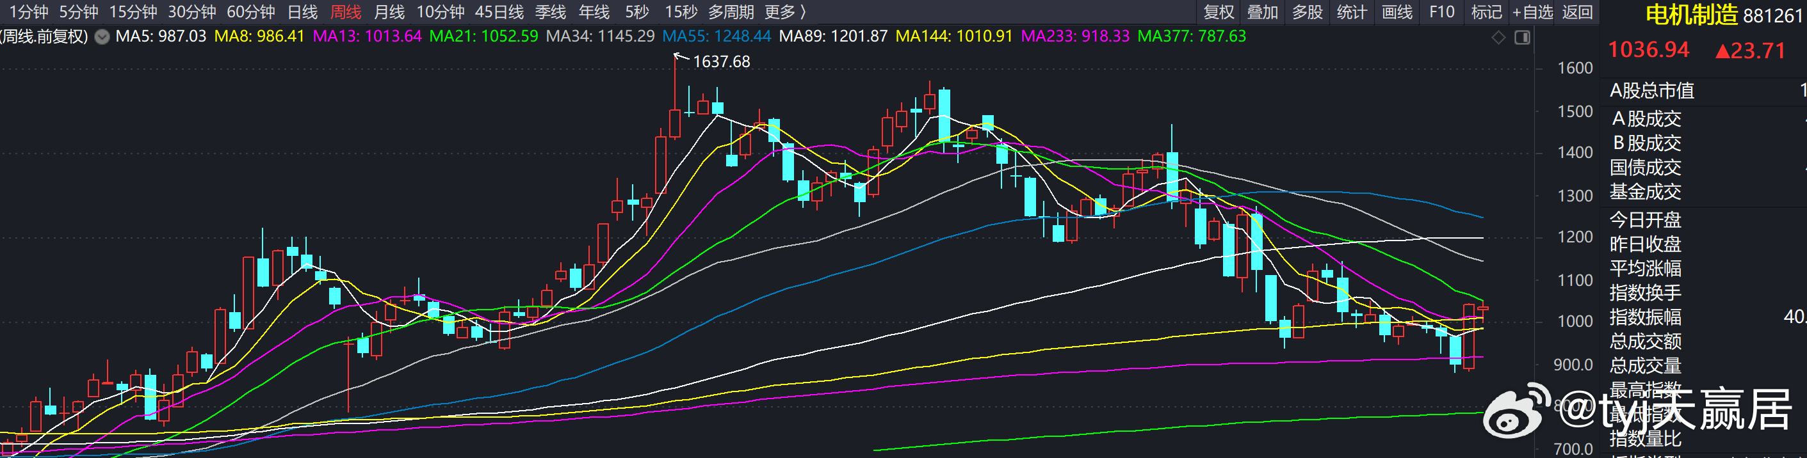Click the 标记 mark button
The height and width of the screenshot is (458, 1807).
[x=1486, y=12]
